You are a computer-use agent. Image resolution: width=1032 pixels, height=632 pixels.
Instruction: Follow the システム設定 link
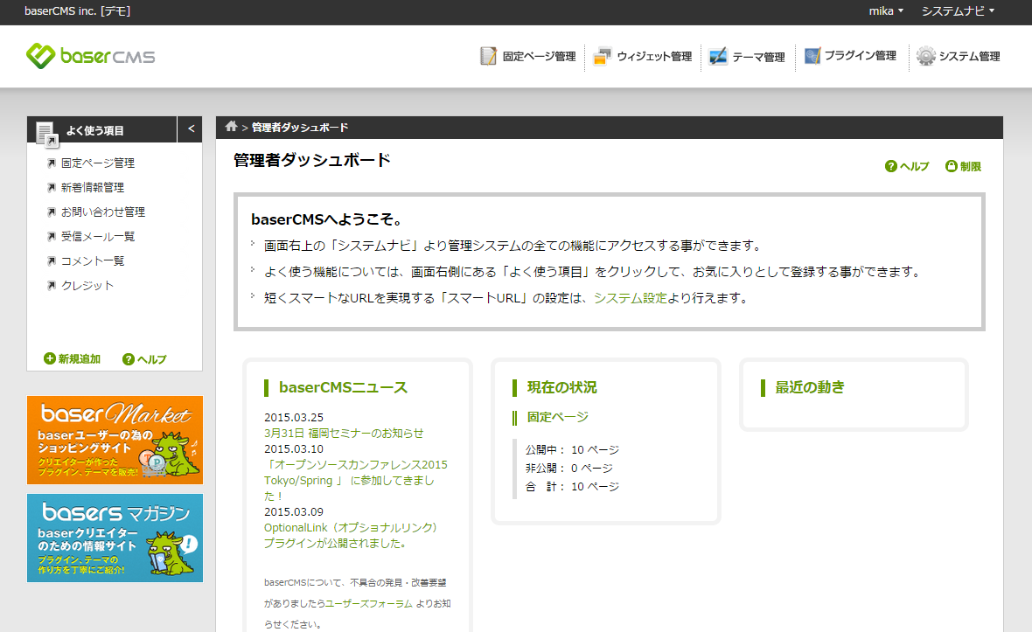click(x=630, y=297)
